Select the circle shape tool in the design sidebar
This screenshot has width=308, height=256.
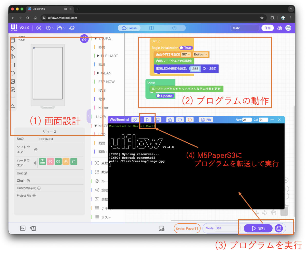[x=13, y=73]
